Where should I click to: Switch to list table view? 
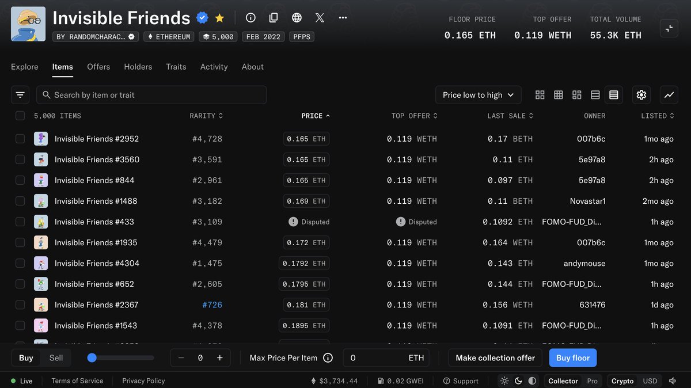point(595,95)
